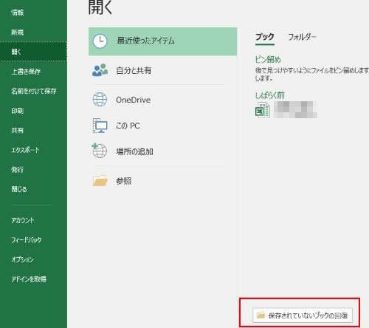Click 場所の追加 label
This screenshot has height=328, width=369.
click(x=134, y=151)
